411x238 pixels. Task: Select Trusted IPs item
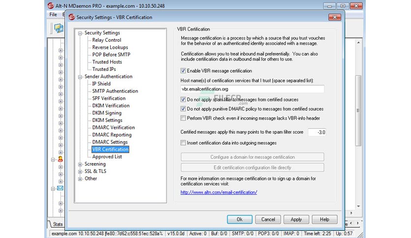pyautogui.click(x=104, y=69)
